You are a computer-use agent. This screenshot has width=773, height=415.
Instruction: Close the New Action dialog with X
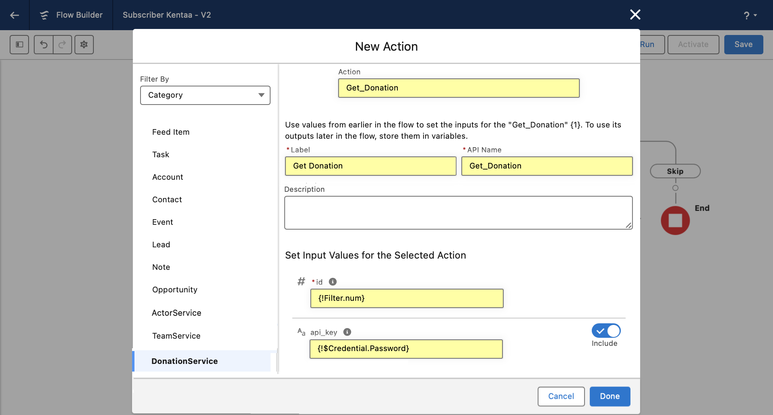(635, 14)
